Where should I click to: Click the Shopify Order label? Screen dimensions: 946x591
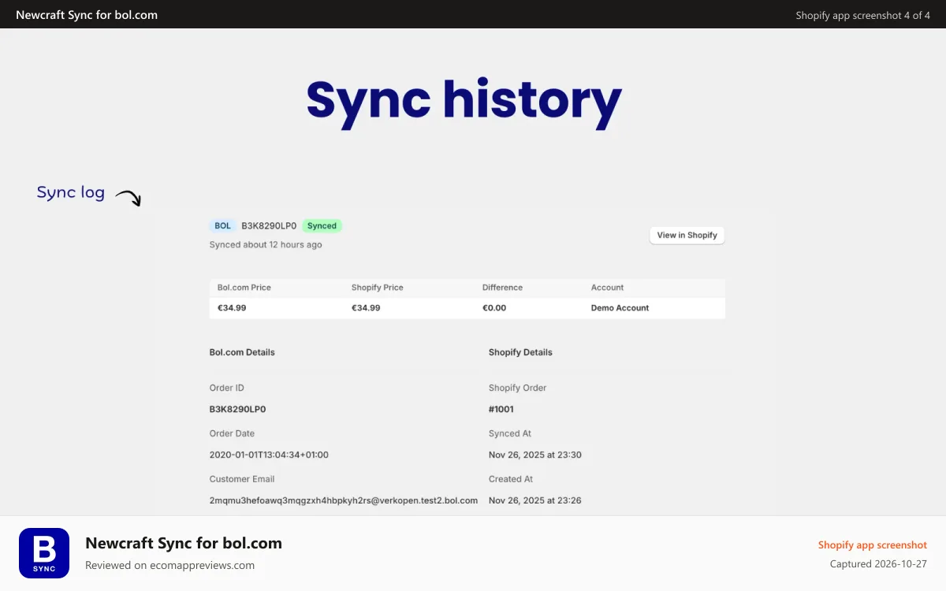(517, 388)
